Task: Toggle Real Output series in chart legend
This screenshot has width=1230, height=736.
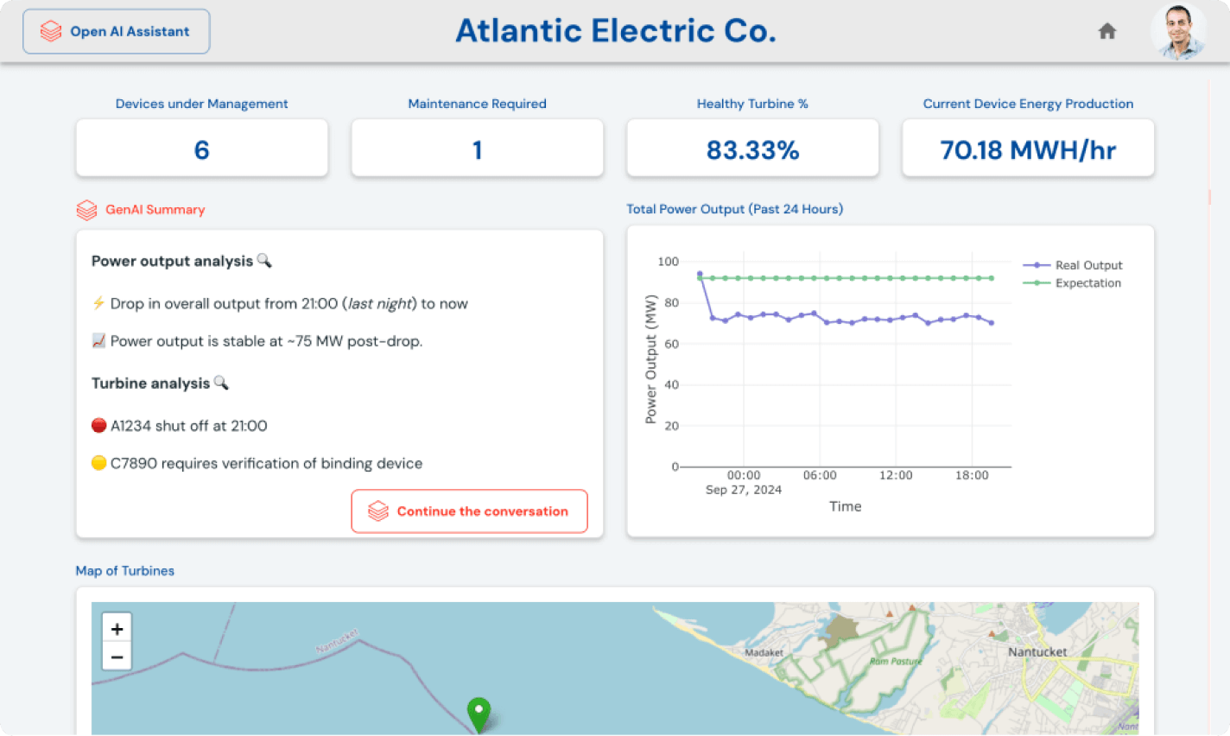Action: 1087,265
